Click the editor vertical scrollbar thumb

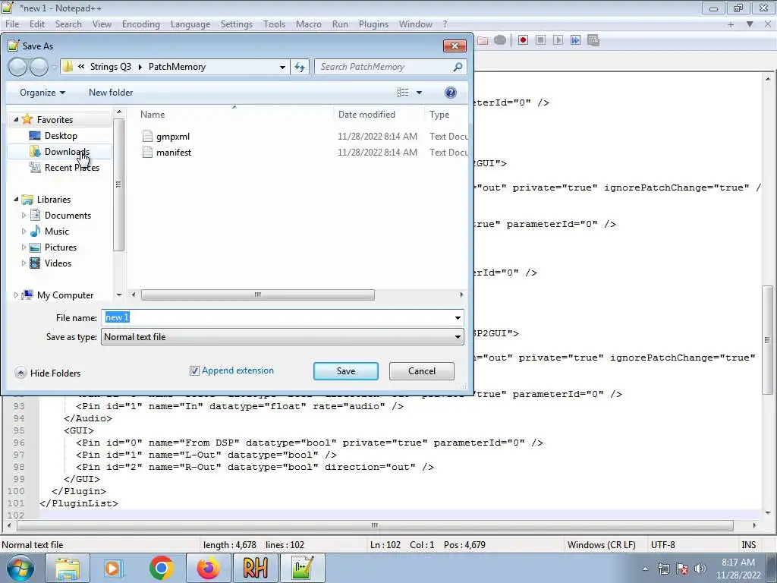[768, 340]
